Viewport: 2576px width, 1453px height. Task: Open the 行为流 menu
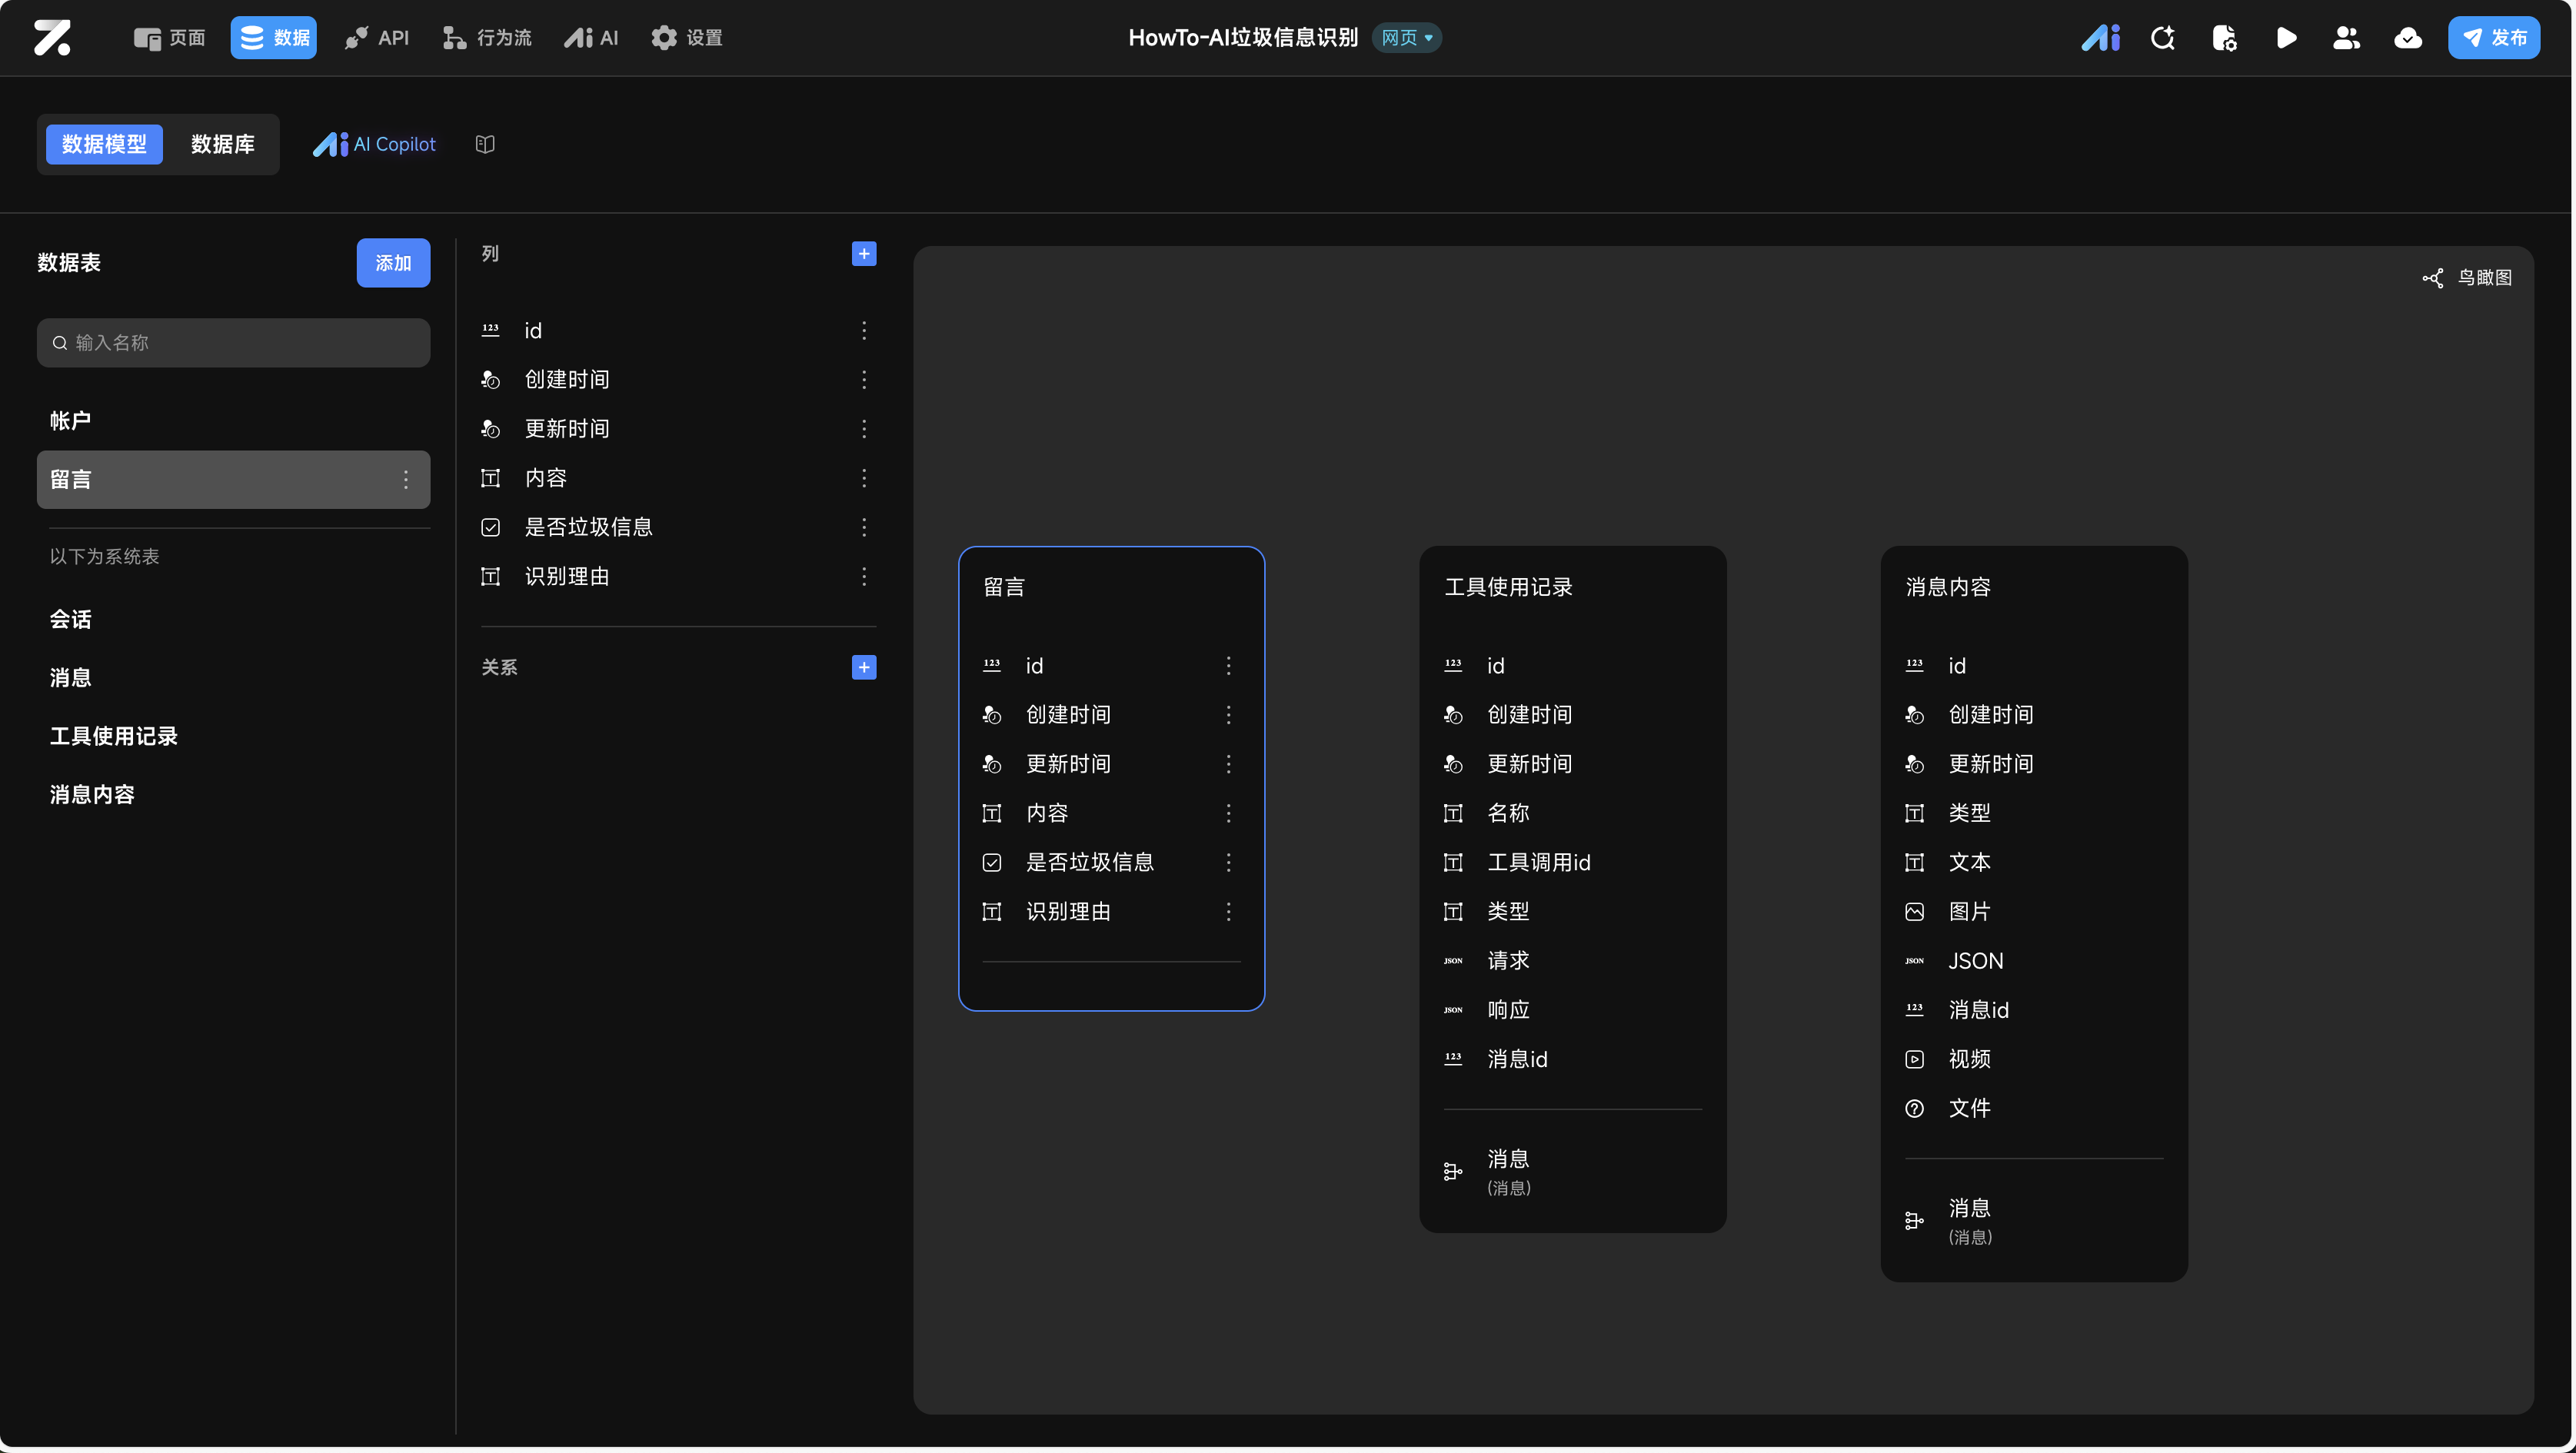click(x=488, y=38)
